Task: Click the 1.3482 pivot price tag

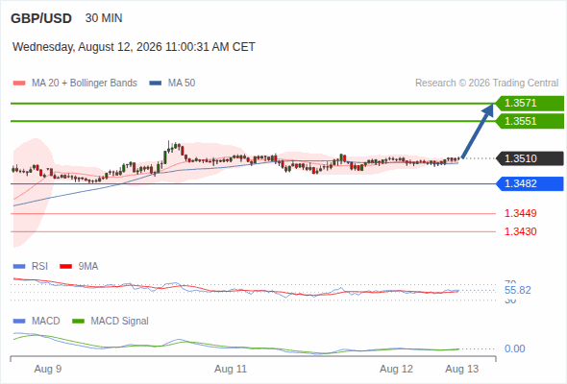Action: (530, 184)
